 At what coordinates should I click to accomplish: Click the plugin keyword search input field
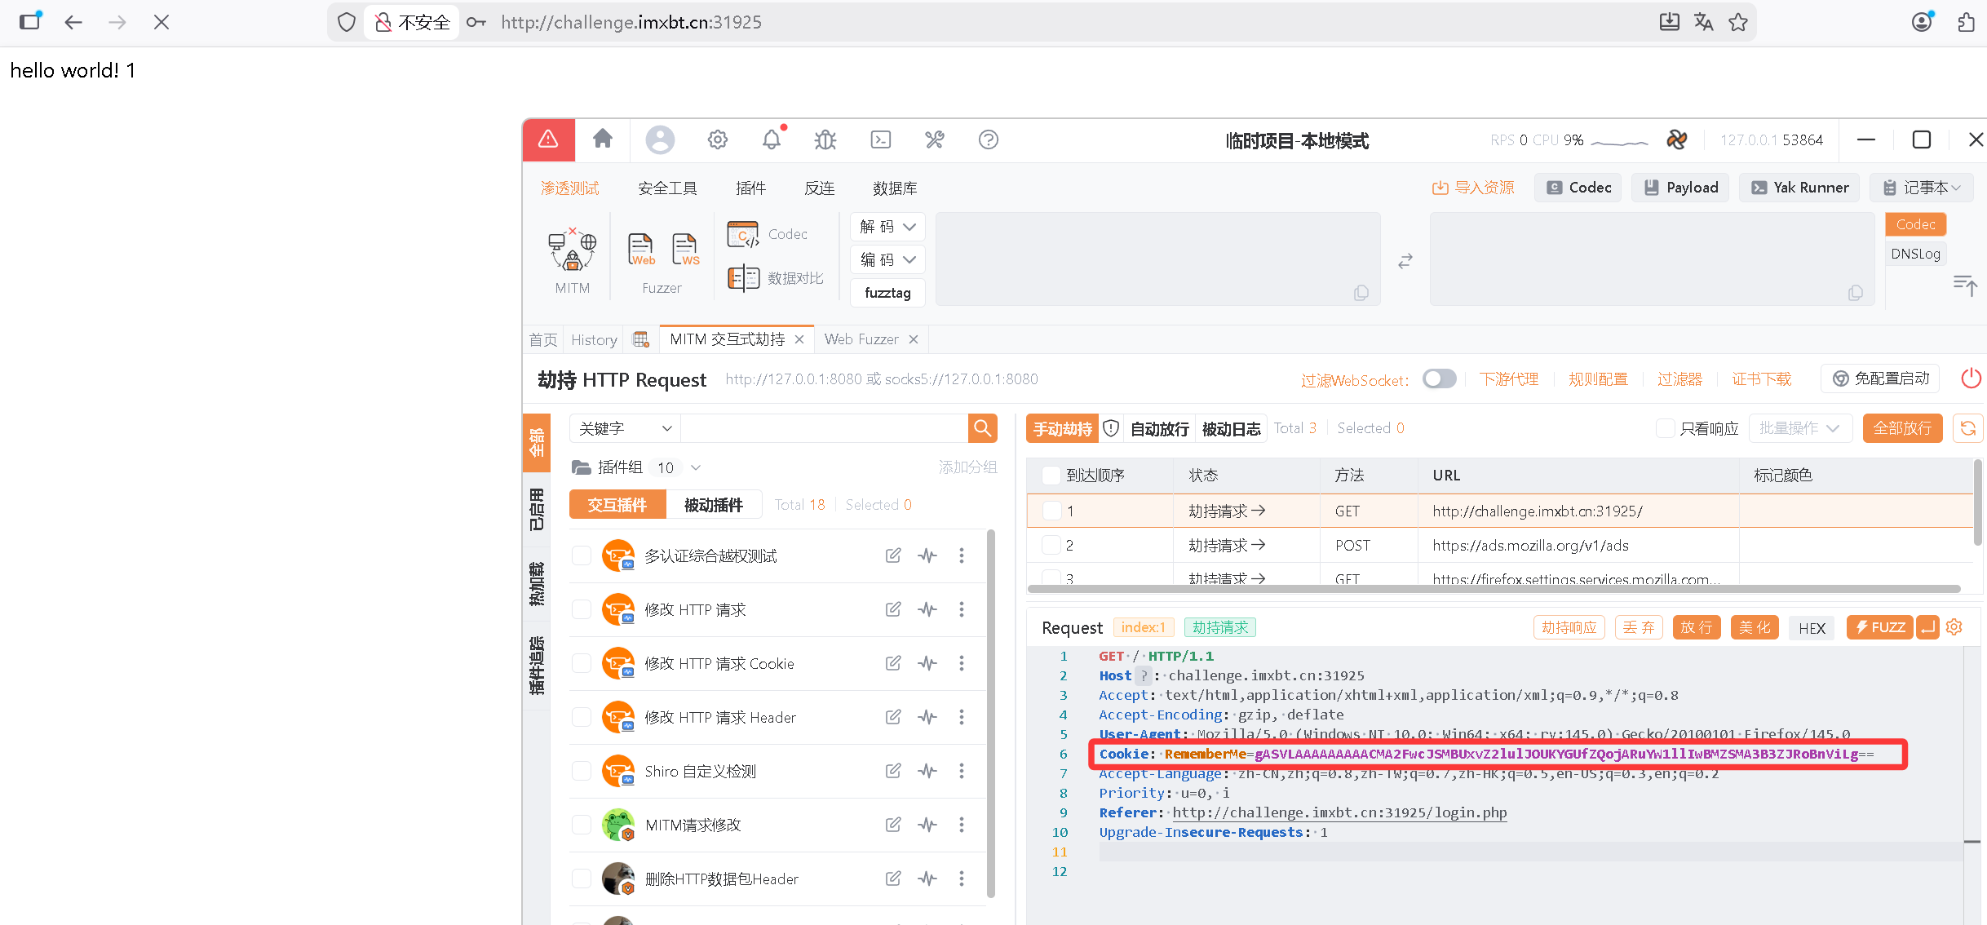[x=824, y=427]
